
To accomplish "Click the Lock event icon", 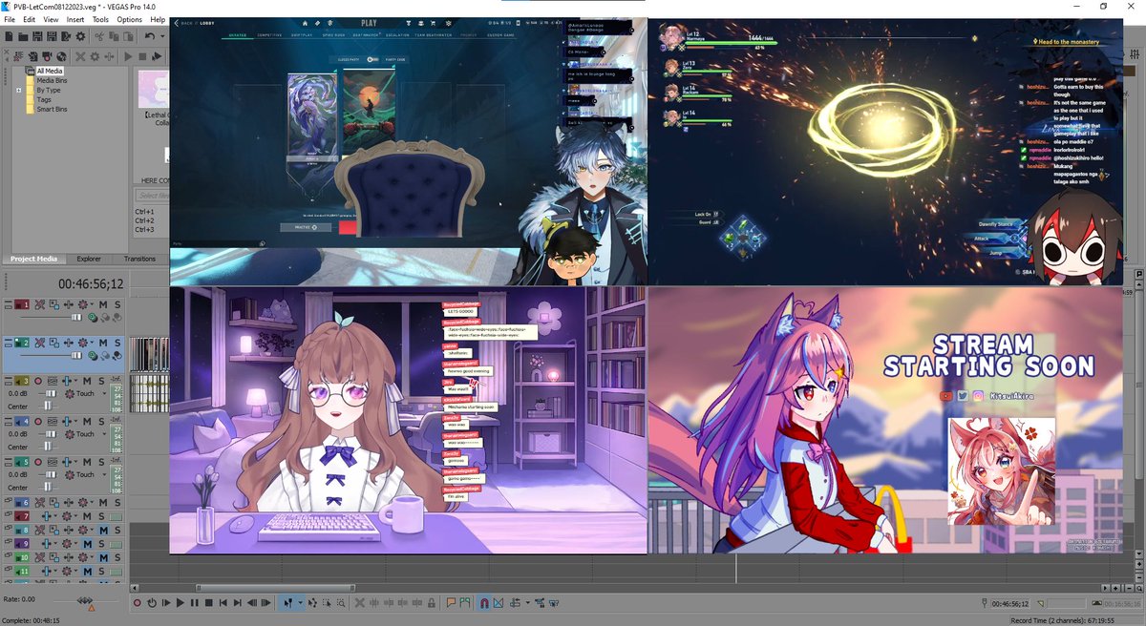I will pyautogui.click(x=431, y=603).
